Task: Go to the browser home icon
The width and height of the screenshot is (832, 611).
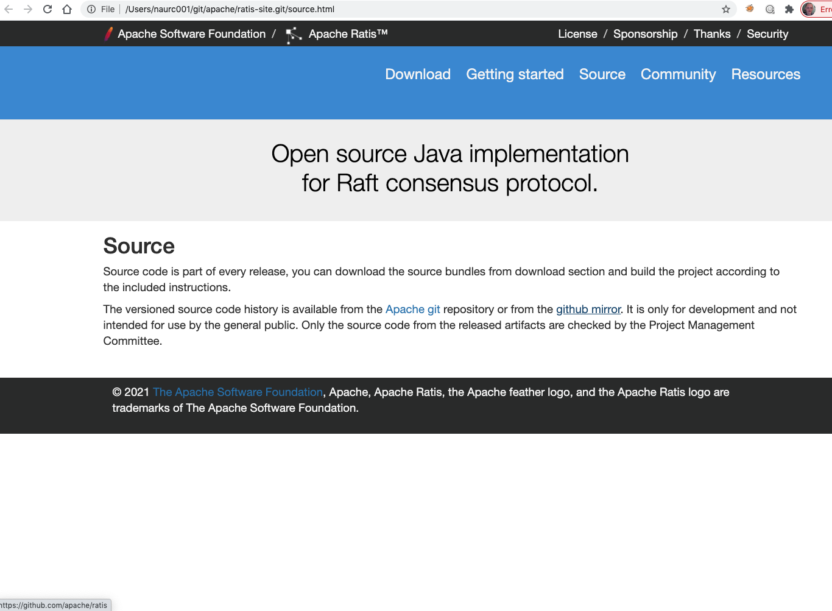Action: pyautogui.click(x=67, y=9)
